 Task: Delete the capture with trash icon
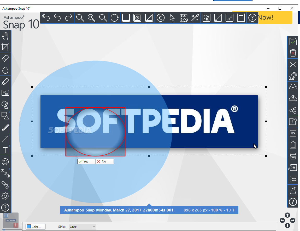(x=293, y=53)
